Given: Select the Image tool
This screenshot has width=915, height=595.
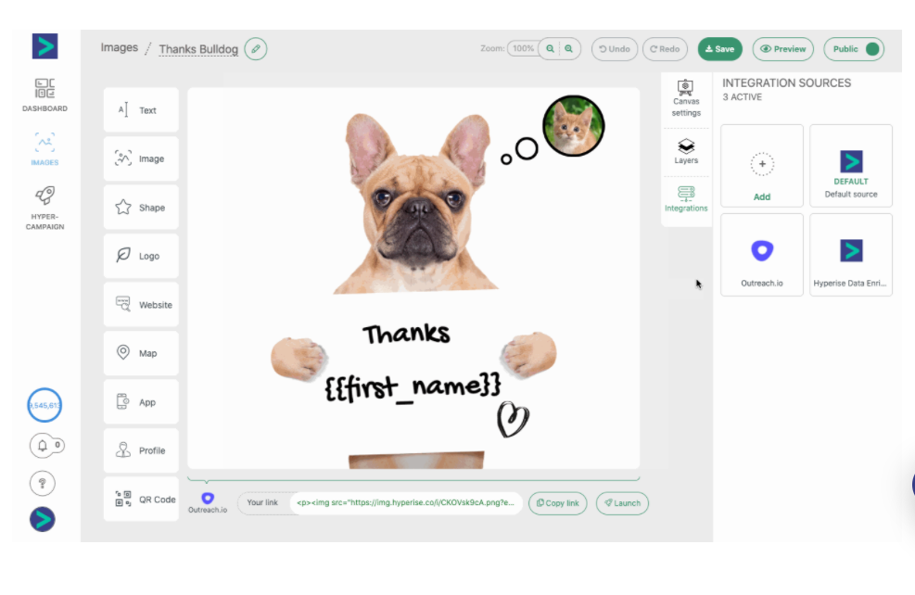Looking at the screenshot, I should (x=141, y=158).
